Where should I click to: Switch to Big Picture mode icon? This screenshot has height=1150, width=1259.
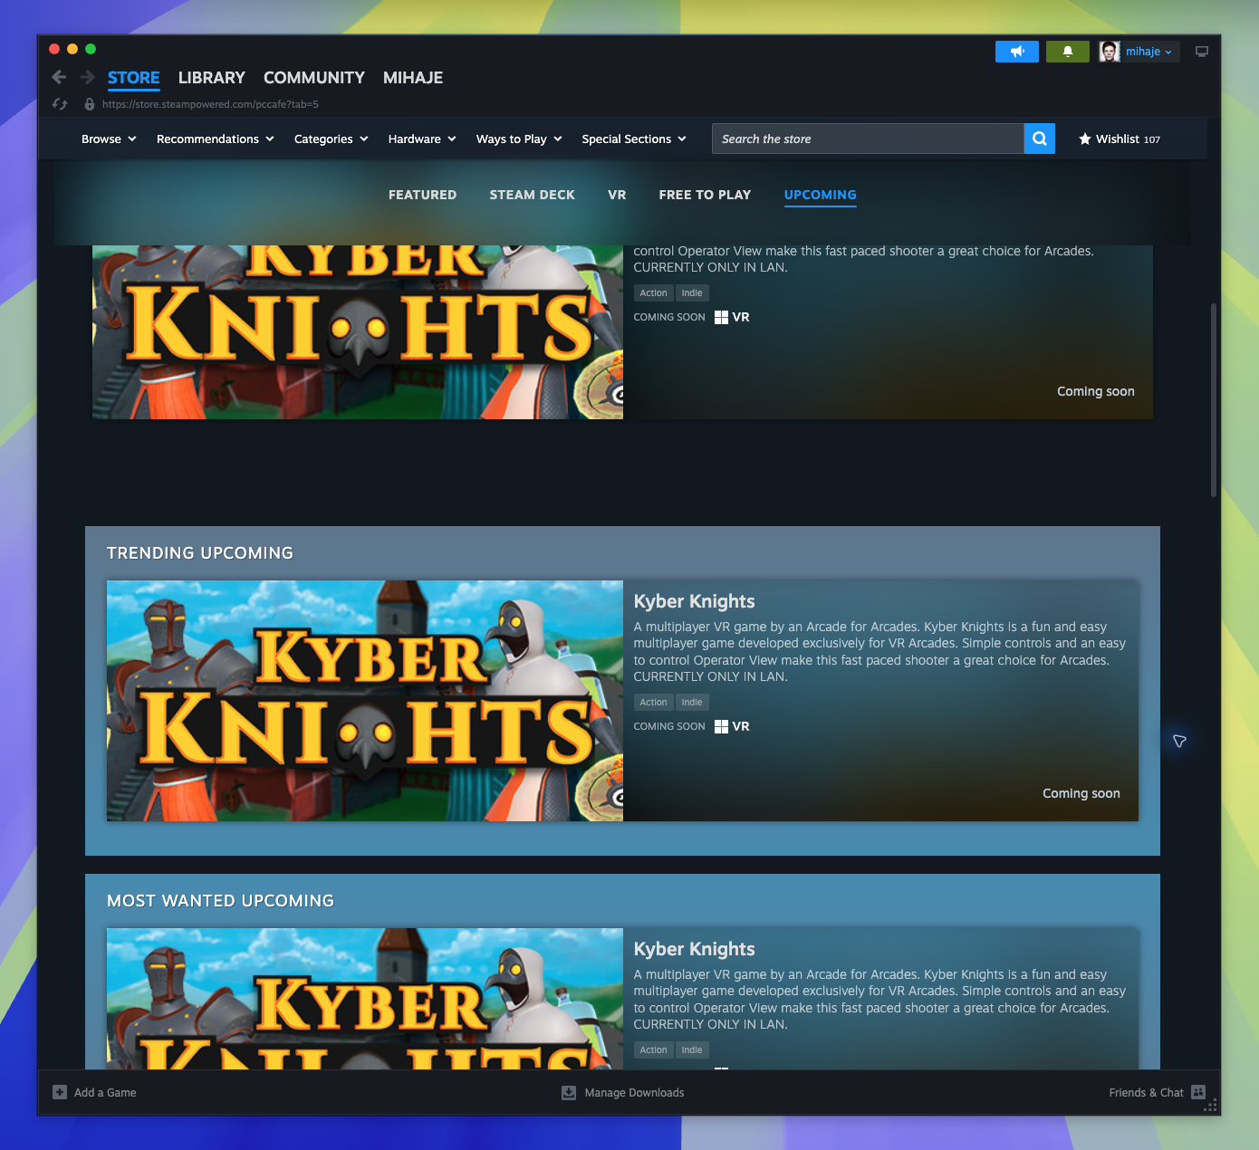[1202, 52]
